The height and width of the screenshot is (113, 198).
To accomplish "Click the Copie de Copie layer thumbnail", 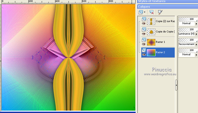I will [x=151, y=32].
